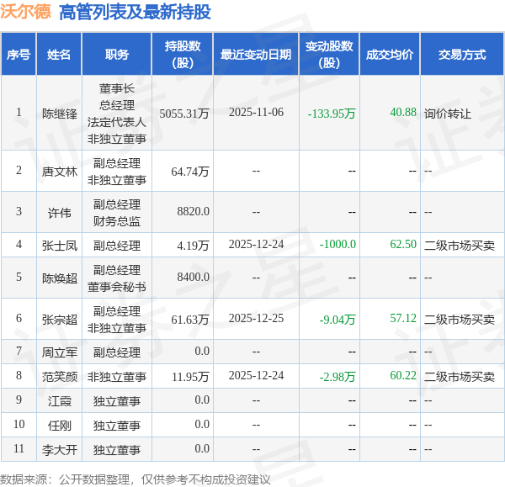505x487 pixels.
Task: Click 范笑颜's 二级市场买卖 cell
Action: (460, 377)
